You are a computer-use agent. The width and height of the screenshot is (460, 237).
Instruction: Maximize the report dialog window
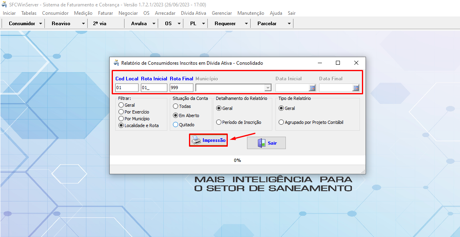pyautogui.click(x=337, y=63)
